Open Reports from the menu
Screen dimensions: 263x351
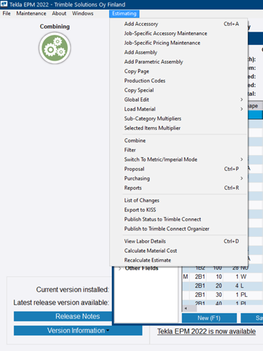[x=179, y=188]
